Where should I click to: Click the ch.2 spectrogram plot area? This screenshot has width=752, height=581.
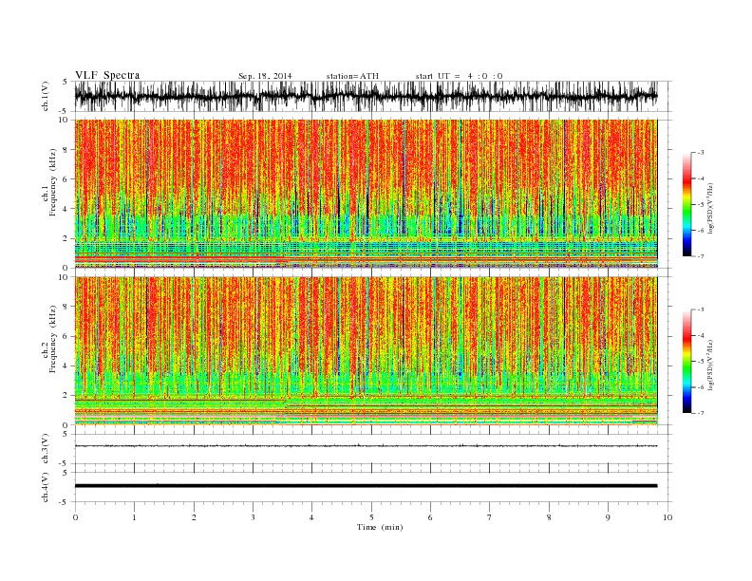pos(366,351)
